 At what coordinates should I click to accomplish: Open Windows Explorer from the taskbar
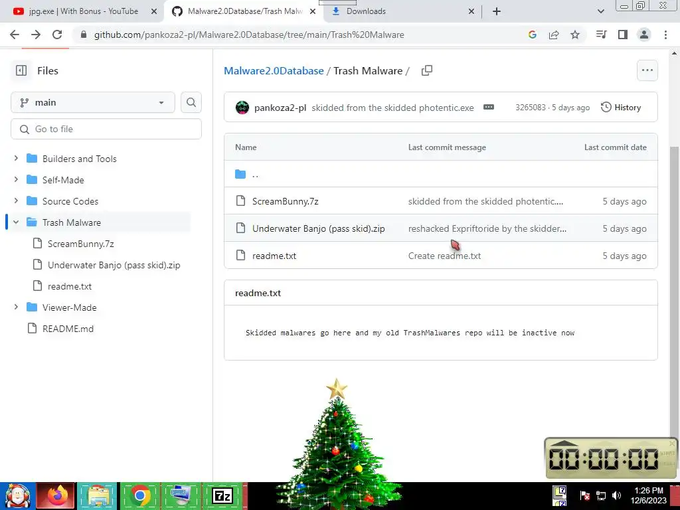coord(98,496)
